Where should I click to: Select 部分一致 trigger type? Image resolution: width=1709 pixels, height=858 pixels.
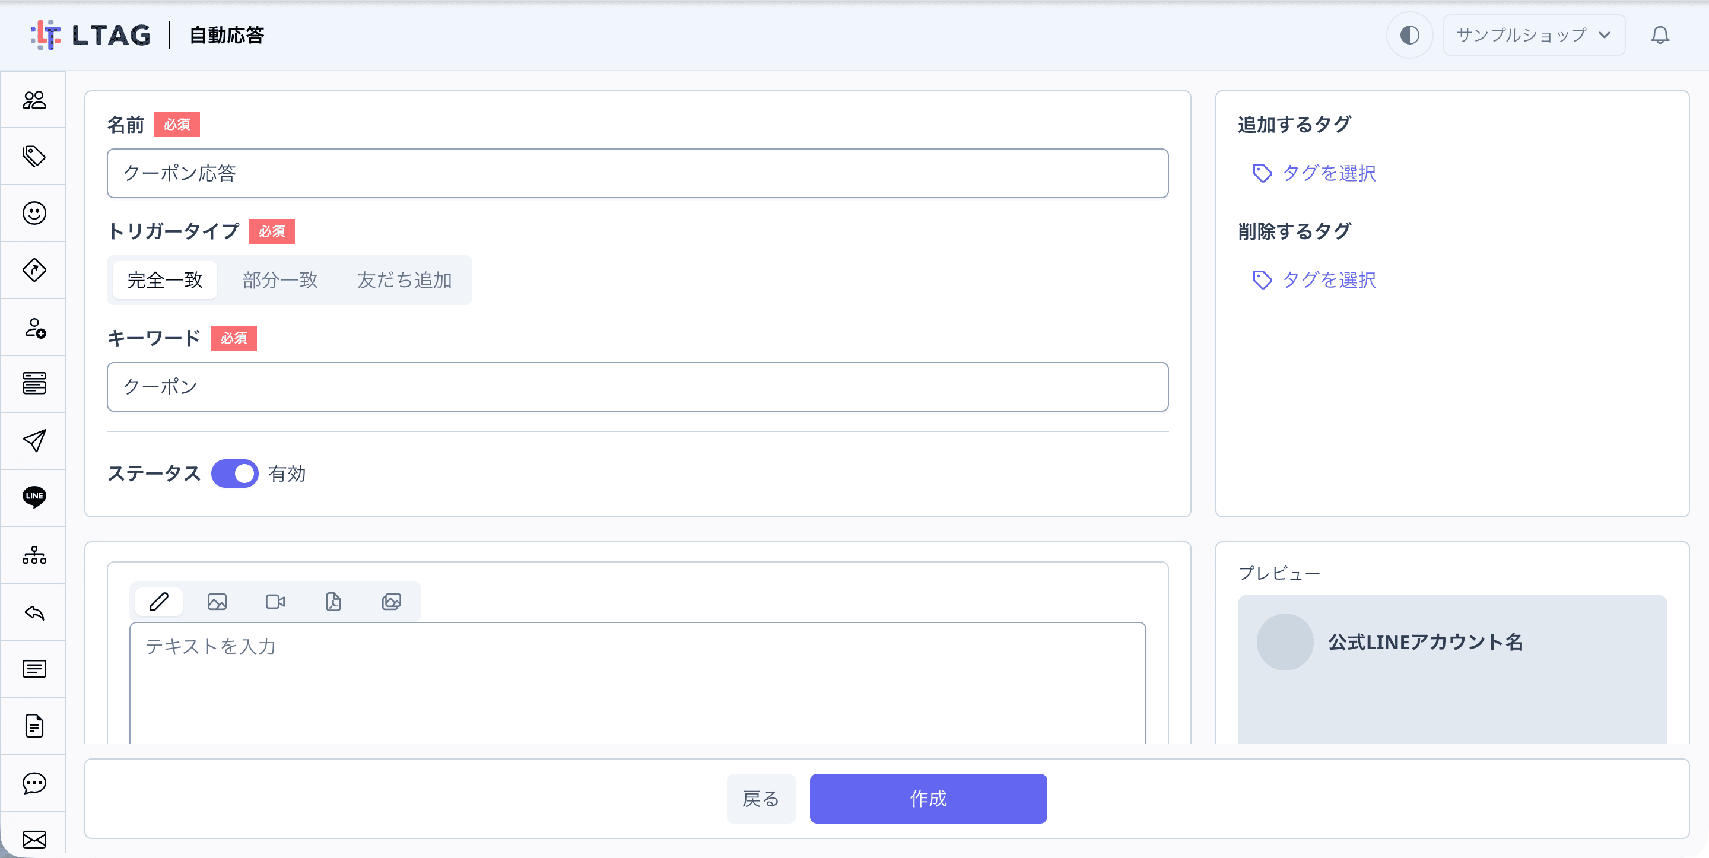click(280, 280)
